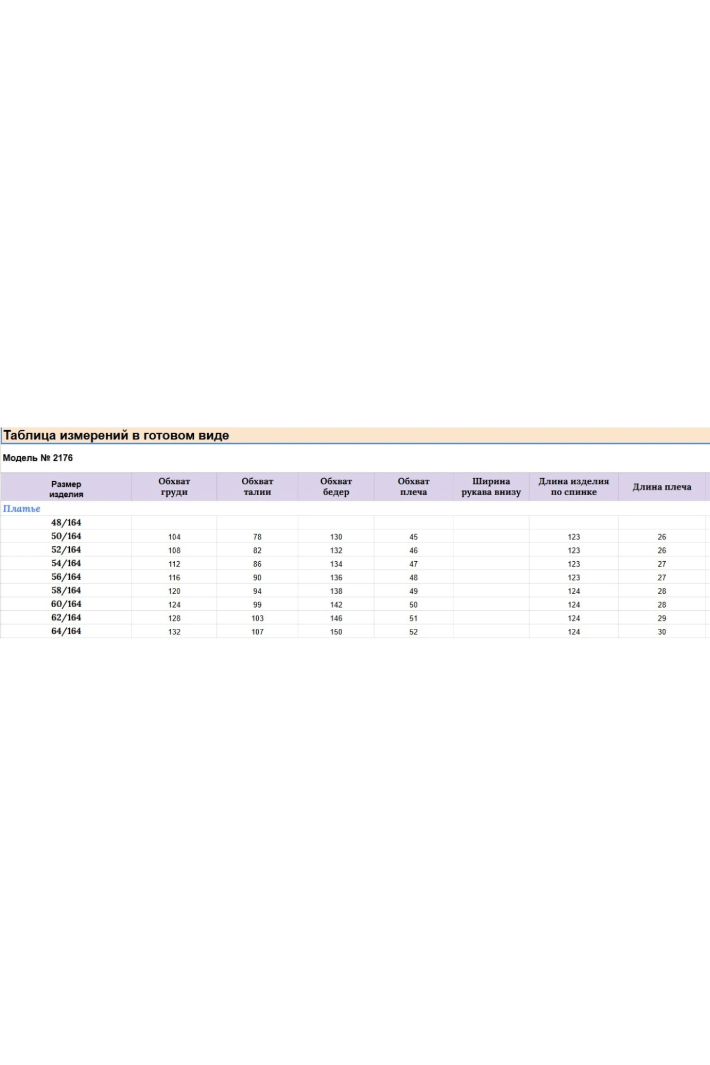Select waist value "82" in row 52/164
The image size is (710, 1065).
coord(257,551)
